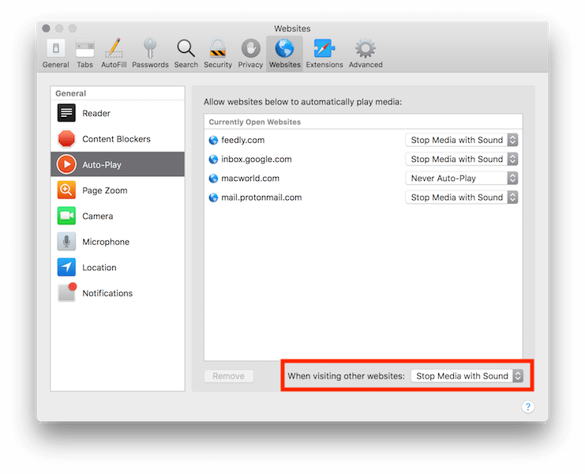Select the Microphone icon
The image size is (585, 474).
[66, 242]
